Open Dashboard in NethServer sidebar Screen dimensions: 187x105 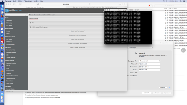(x=9, y=20)
